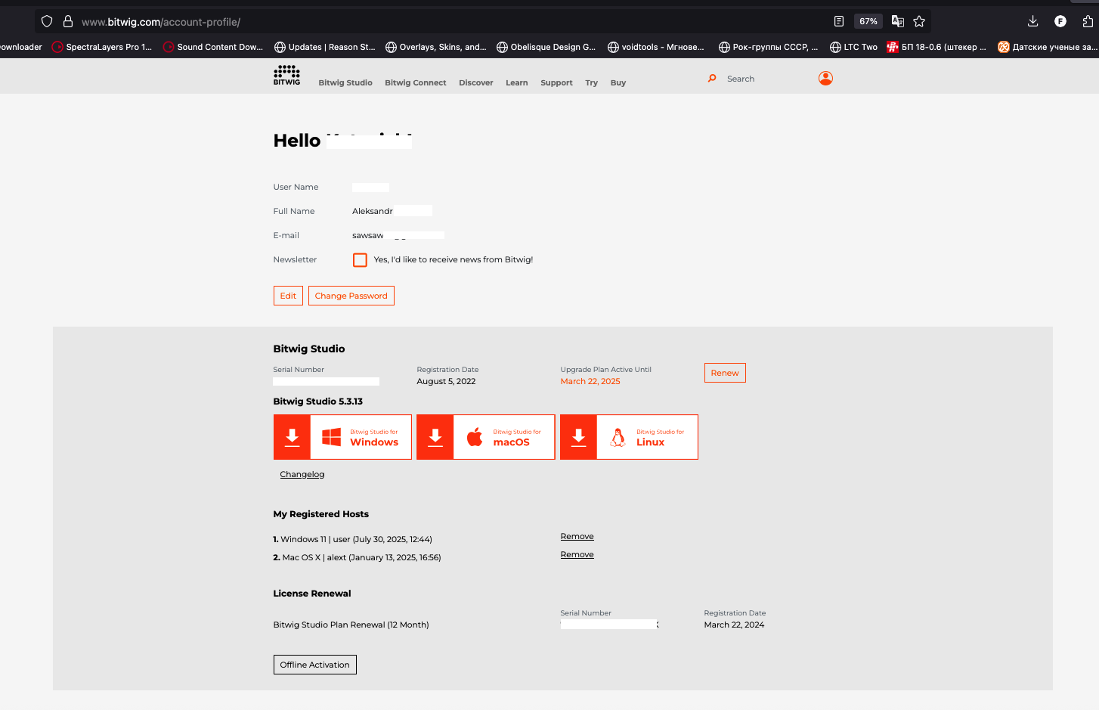
Task: Remove the Windows 11 registered host
Action: pos(577,537)
